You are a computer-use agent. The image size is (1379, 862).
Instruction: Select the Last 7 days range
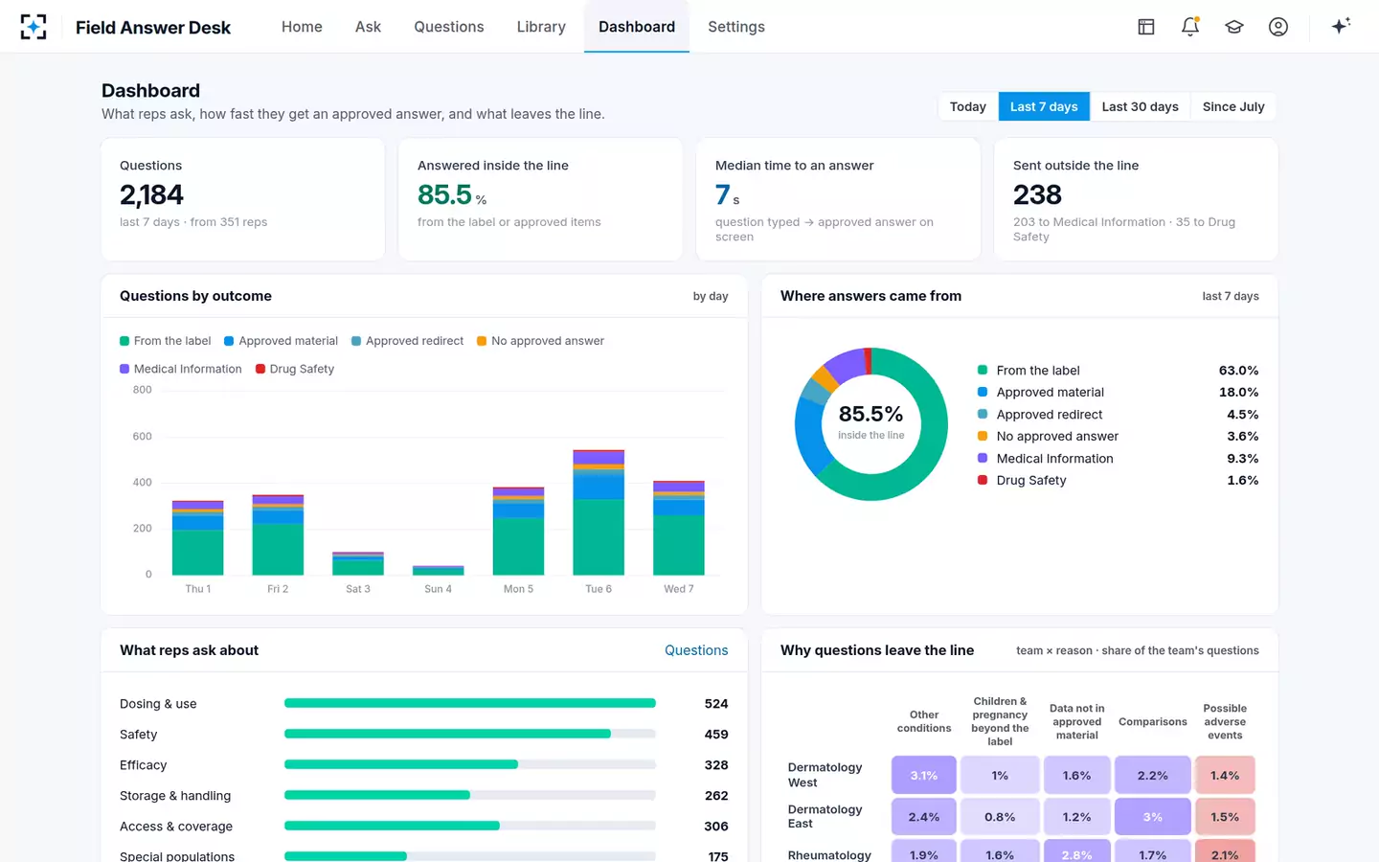point(1044,106)
